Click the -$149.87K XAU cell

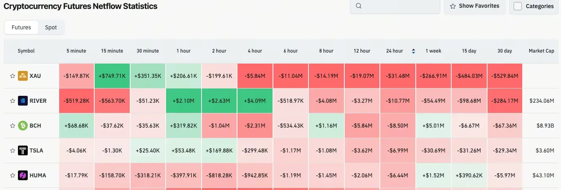click(76, 76)
